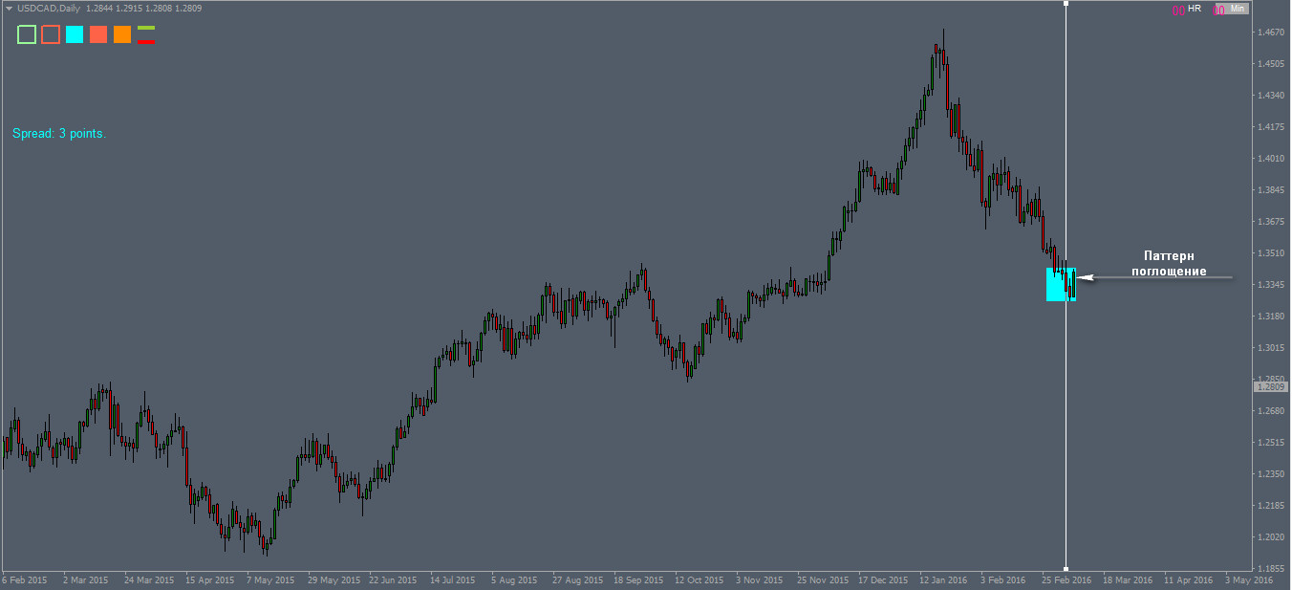This screenshot has width=1292, height=590.
Task: Select the solid orange square swatch
Action: [x=122, y=34]
